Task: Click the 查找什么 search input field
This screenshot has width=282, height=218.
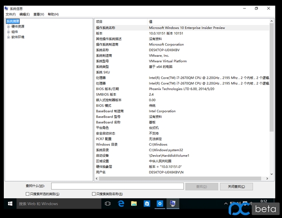Action: pos(117,186)
